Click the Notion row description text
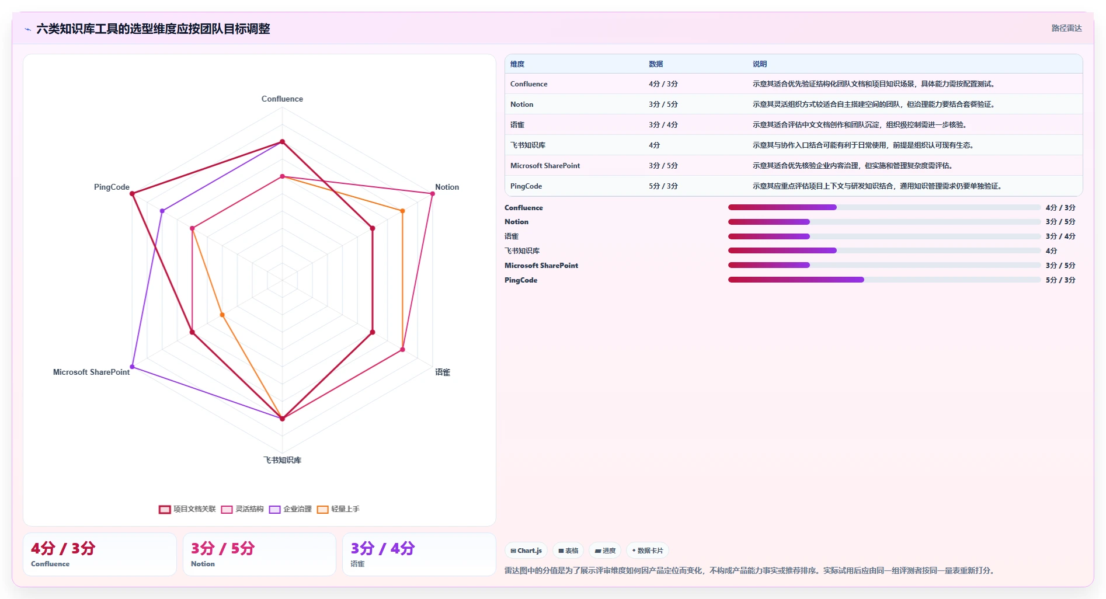This screenshot has width=1106, height=599. tap(874, 105)
